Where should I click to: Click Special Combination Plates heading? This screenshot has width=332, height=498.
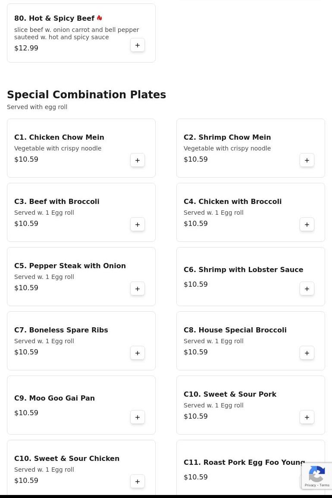86,95
